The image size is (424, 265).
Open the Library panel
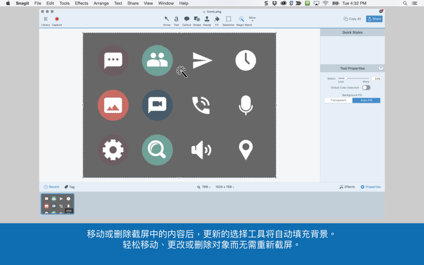[45, 21]
